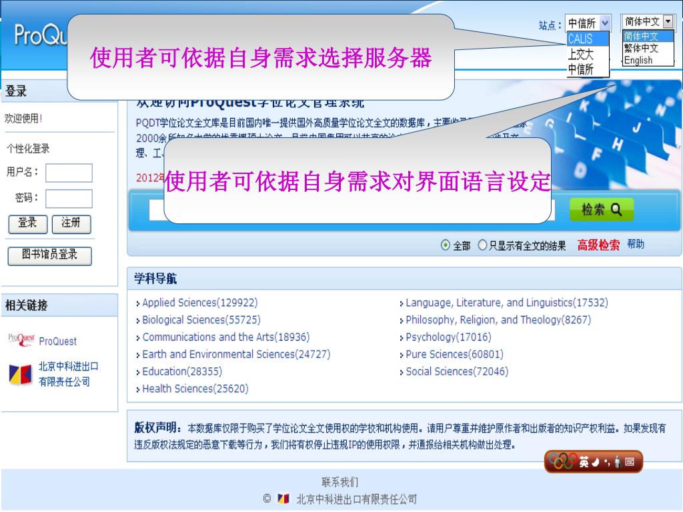Toggle the 英 input mode on IME bar

pos(584,462)
